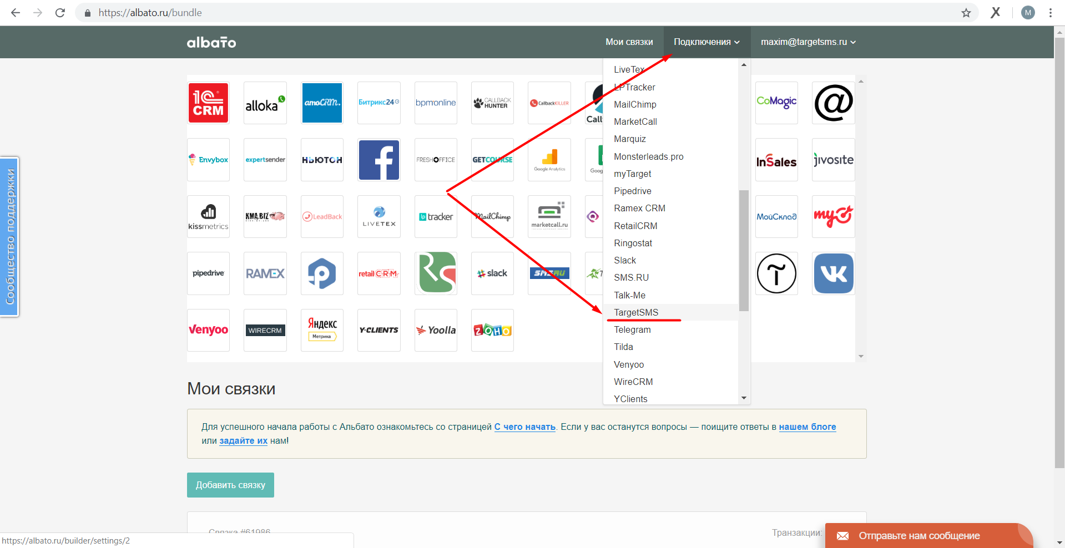Screen dimensions: 1065x548
Task: Reload the page in browser
Action: tap(60, 13)
